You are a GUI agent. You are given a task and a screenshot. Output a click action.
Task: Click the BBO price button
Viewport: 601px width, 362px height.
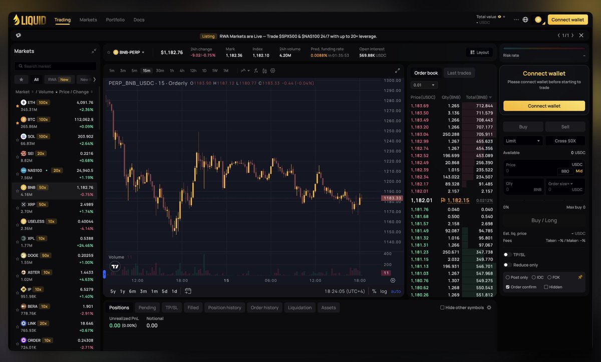coord(565,171)
